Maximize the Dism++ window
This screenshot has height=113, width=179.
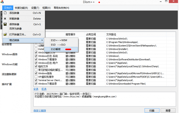click(166, 1)
